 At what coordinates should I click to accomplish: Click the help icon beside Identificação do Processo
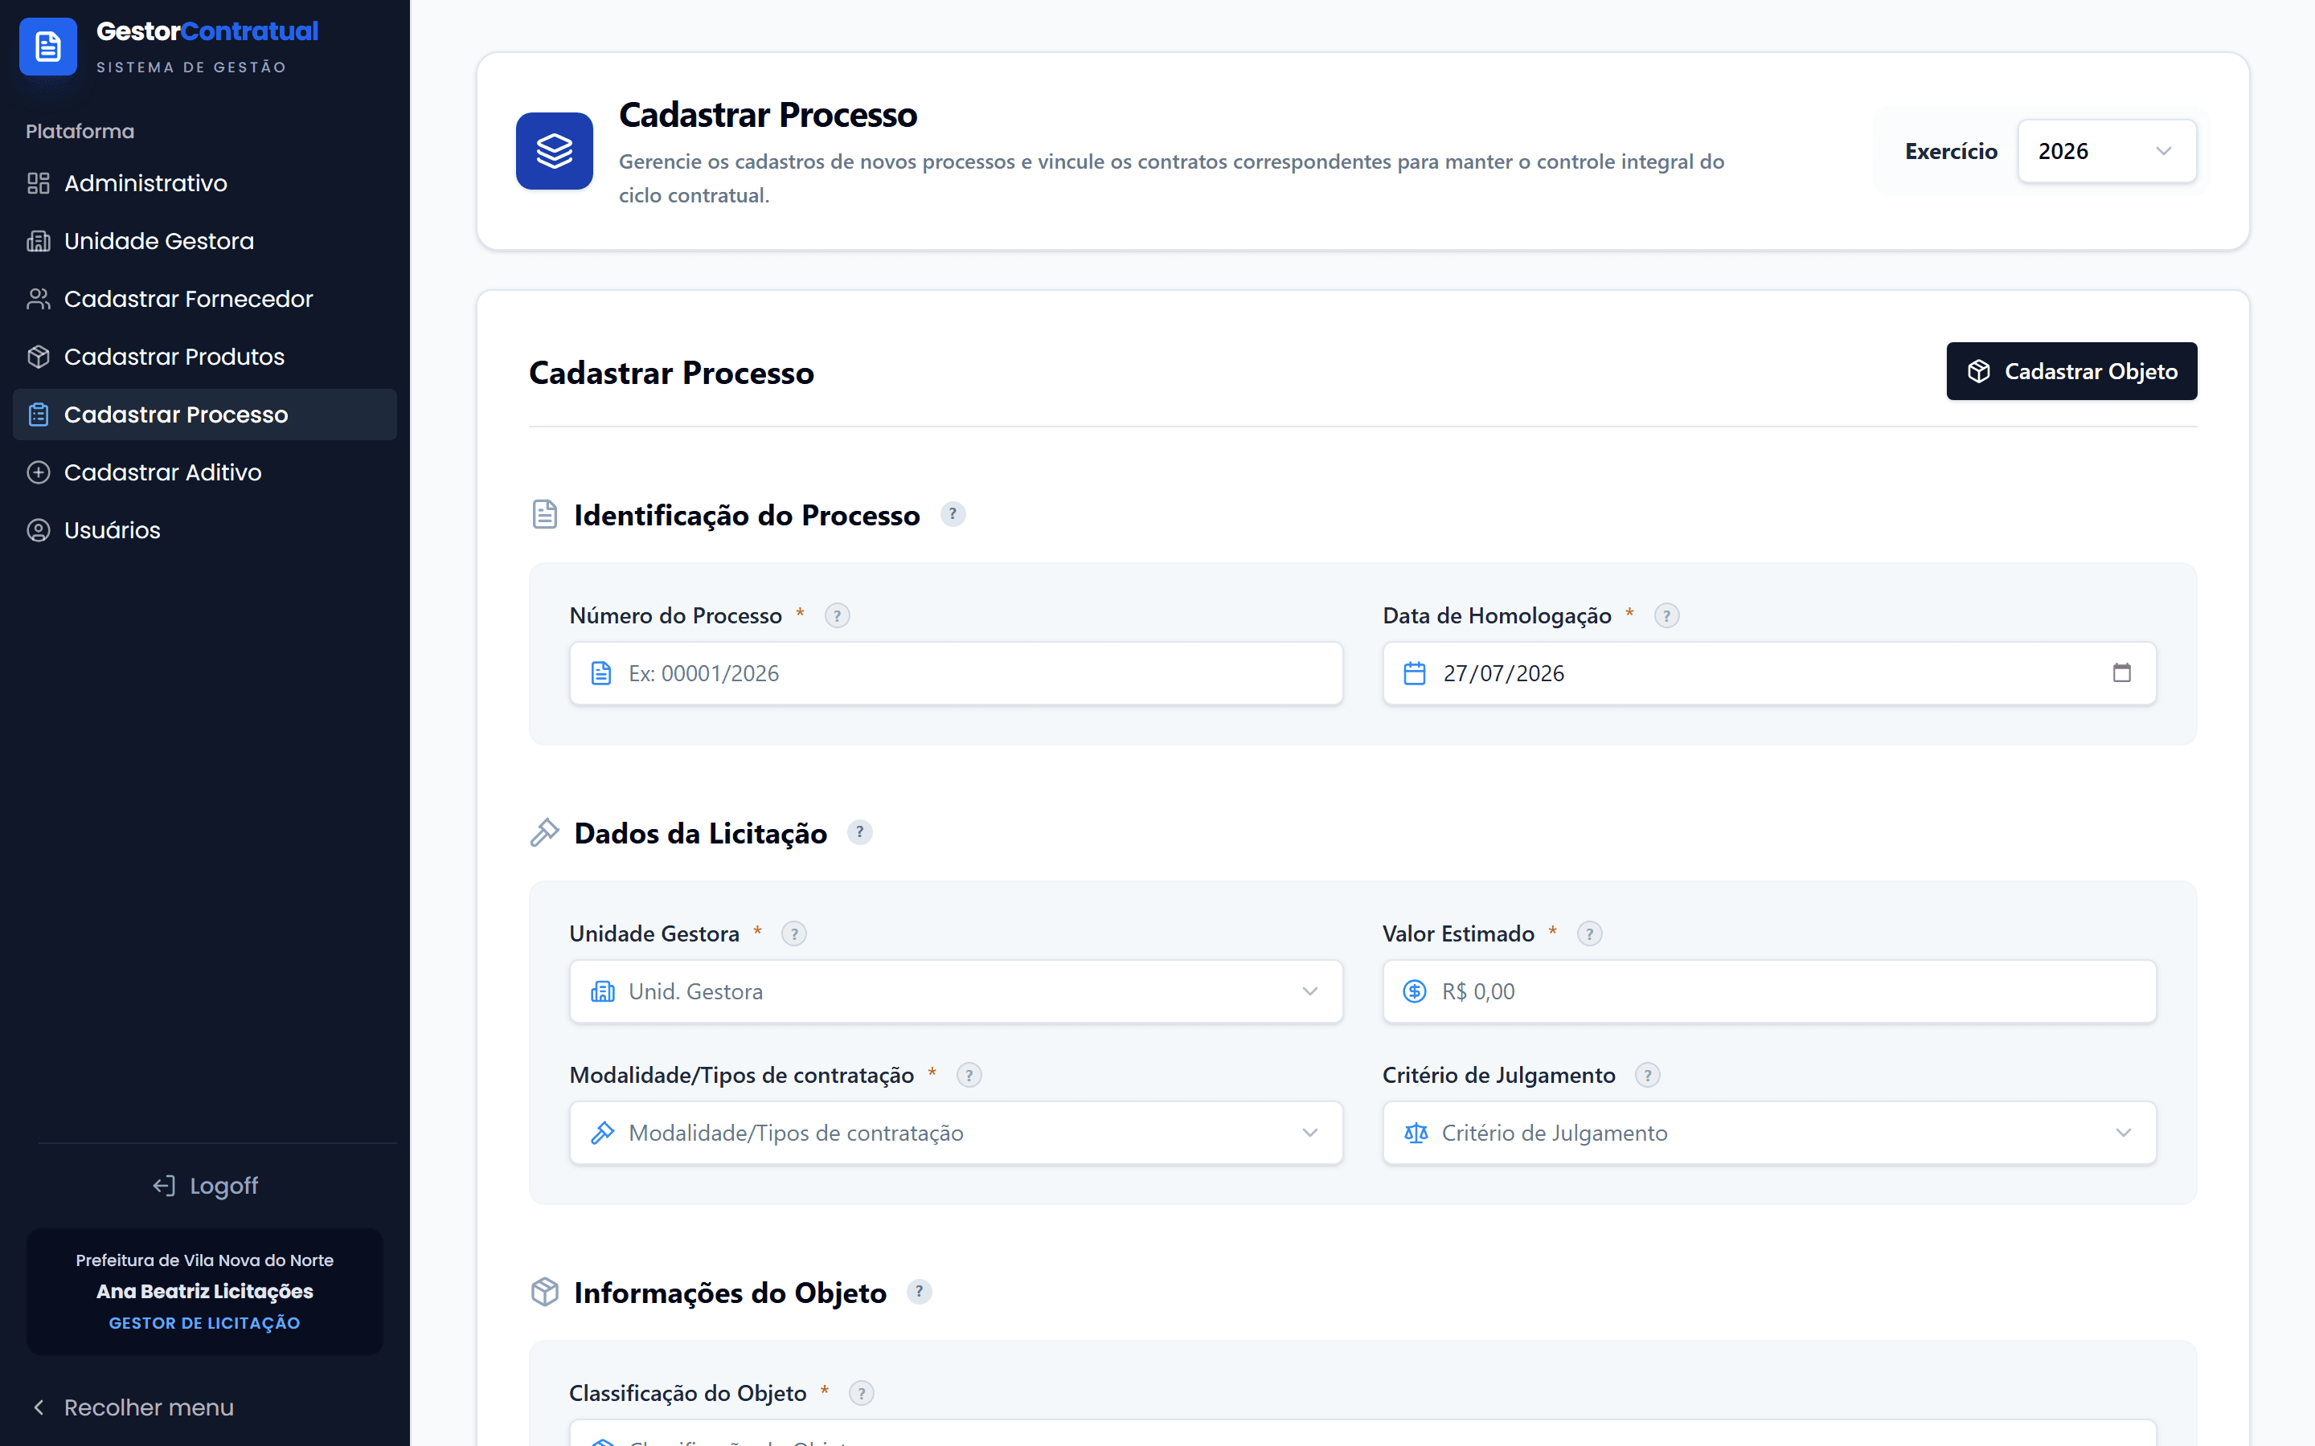(952, 514)
